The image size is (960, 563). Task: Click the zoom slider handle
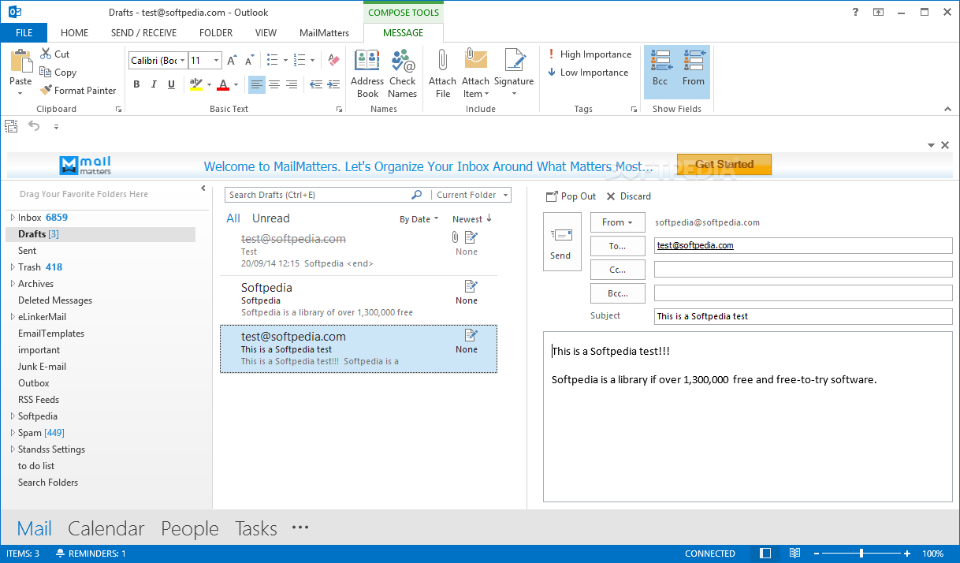pos(861,554)
